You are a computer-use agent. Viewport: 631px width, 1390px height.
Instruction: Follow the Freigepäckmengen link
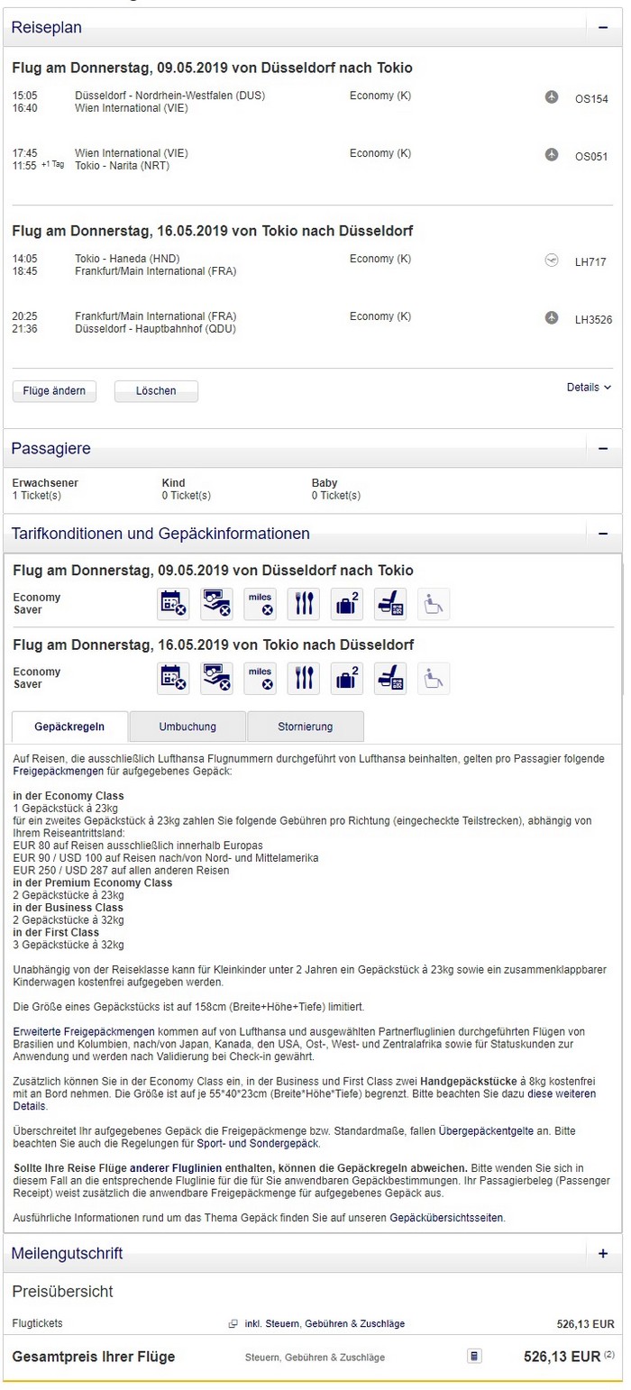coord(56,772)
